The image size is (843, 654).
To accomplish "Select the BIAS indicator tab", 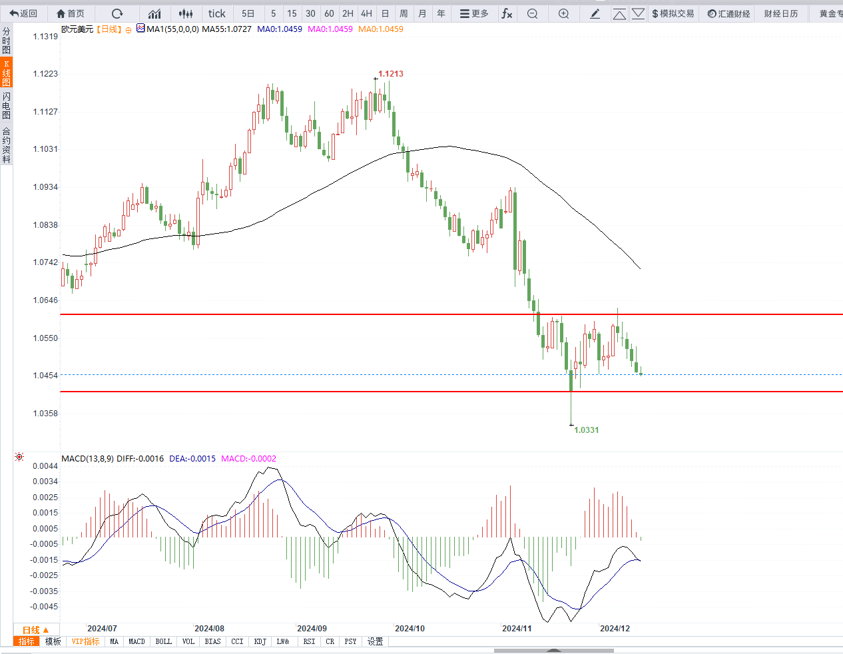I will 213,641.
